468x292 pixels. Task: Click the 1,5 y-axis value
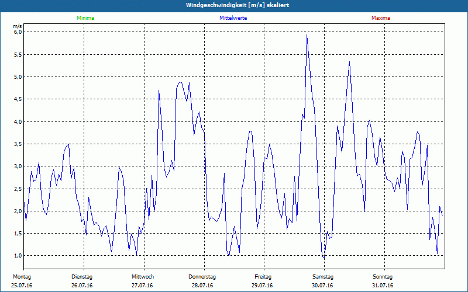(x=18, y=233)
